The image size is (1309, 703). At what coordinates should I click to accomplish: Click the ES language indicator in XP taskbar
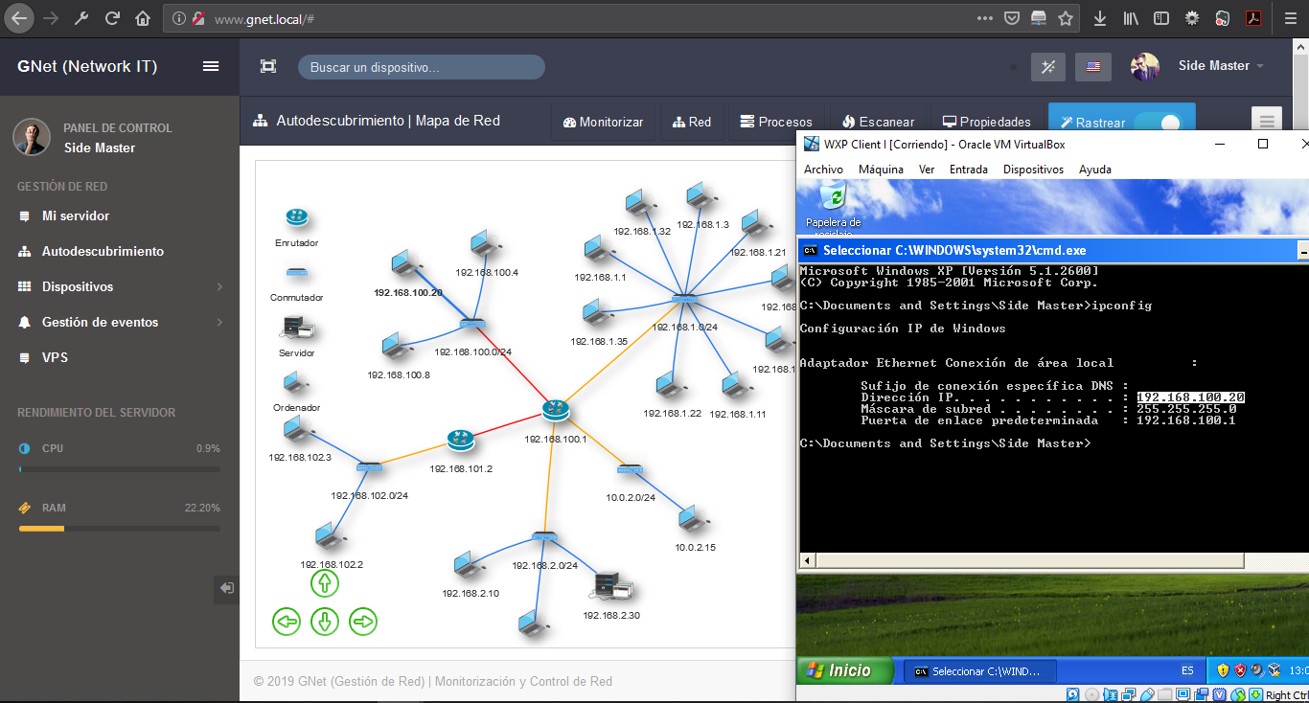point(1188,671)
